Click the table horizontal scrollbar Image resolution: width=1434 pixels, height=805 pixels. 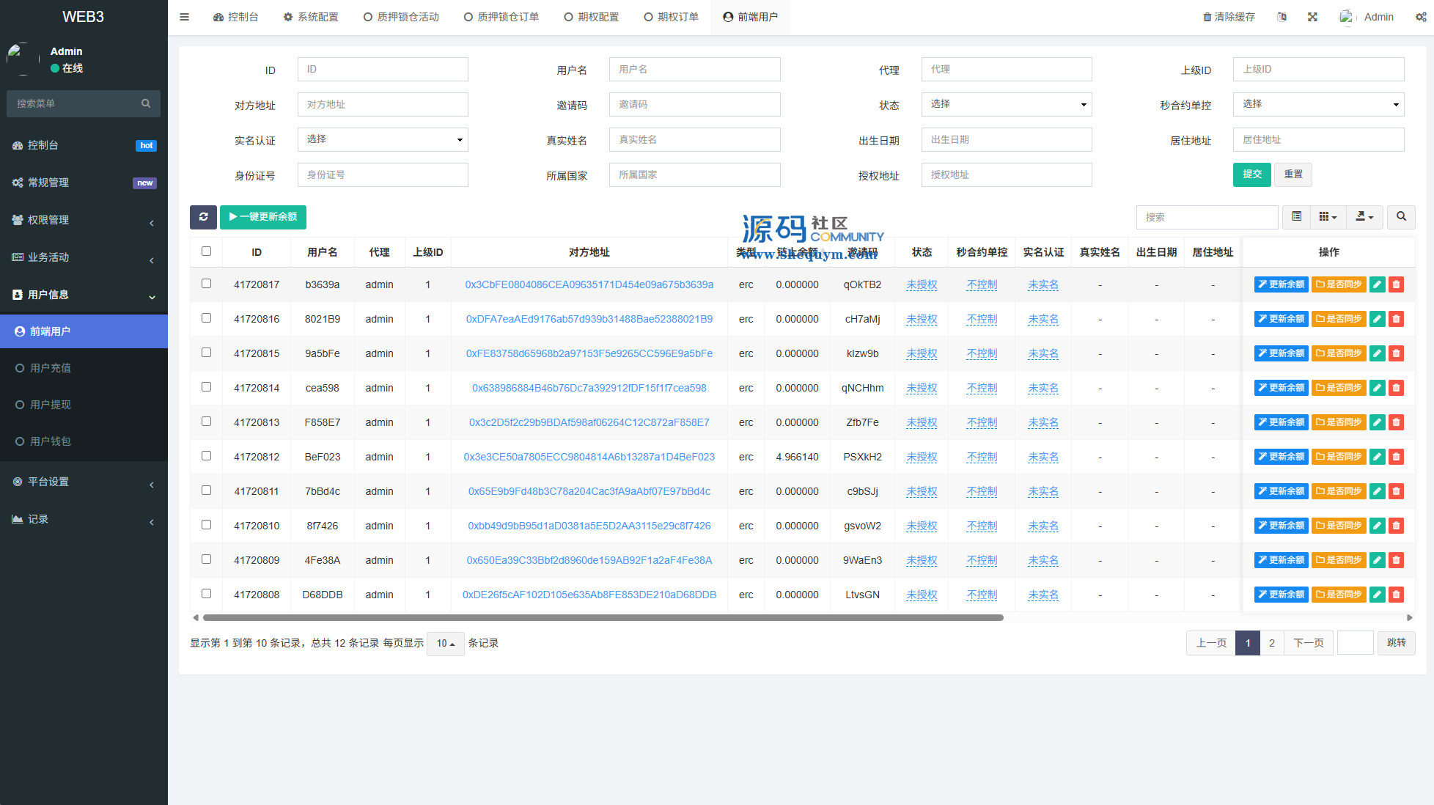pos(603,618)
